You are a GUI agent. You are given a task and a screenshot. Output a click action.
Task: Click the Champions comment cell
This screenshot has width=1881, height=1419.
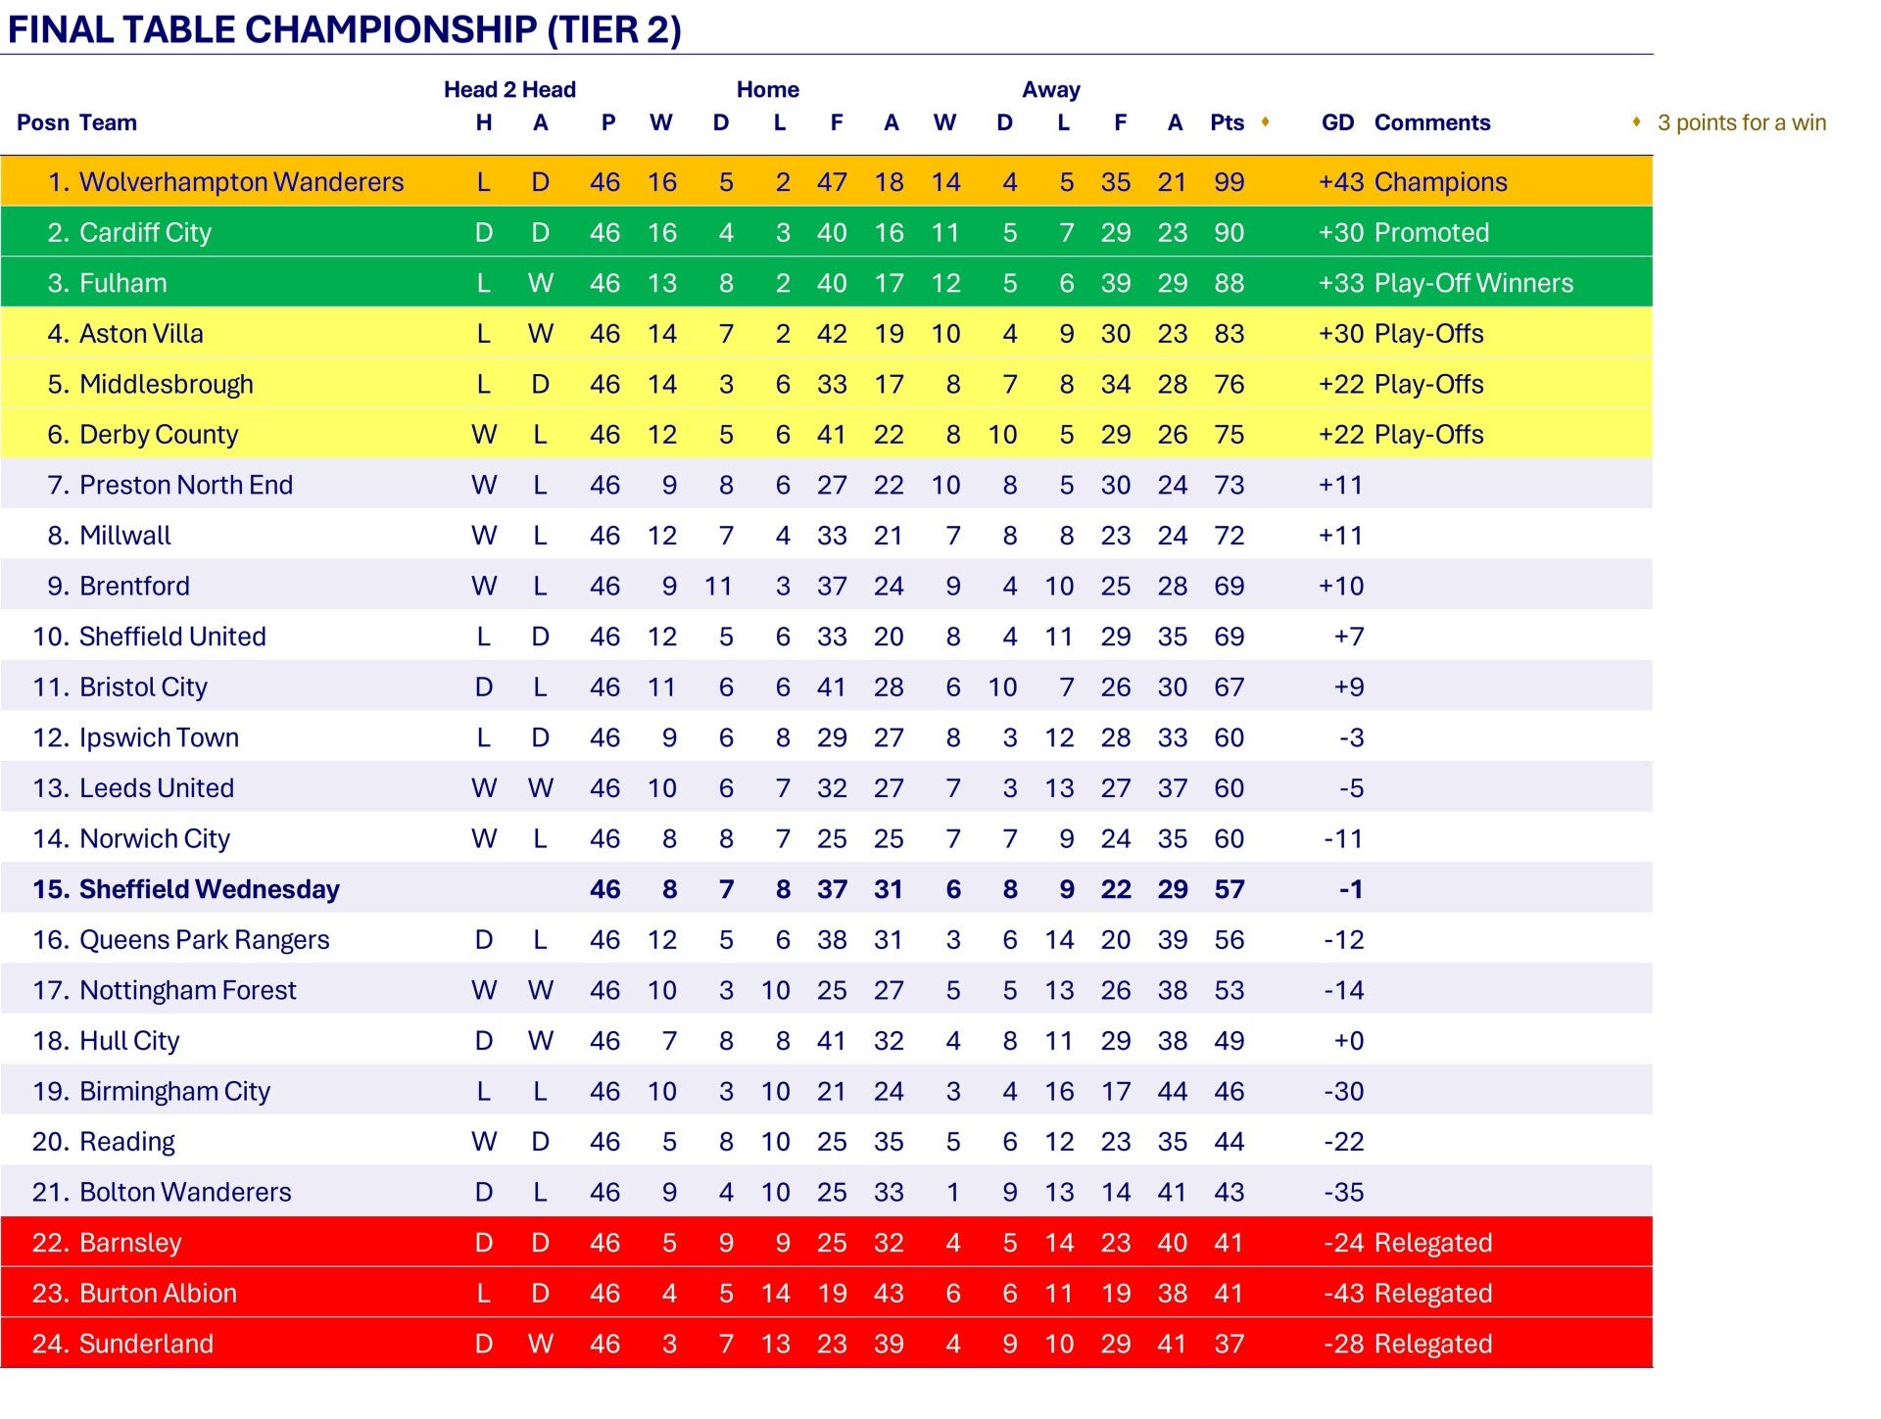point(1440,182)
